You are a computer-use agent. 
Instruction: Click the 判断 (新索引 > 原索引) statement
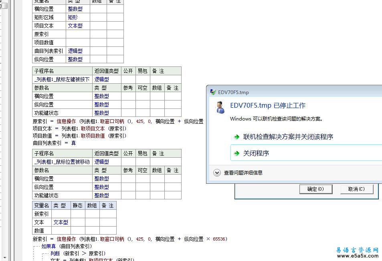(x=78, y=253)
